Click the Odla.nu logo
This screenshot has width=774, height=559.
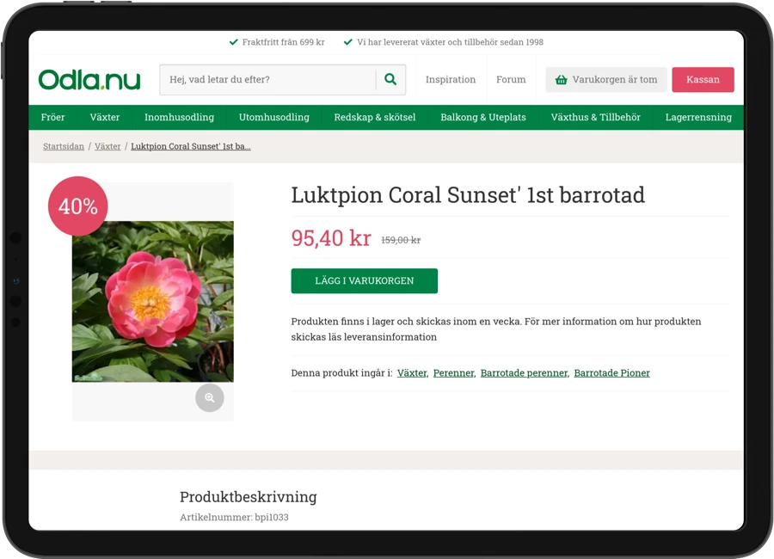coord(89,80)
